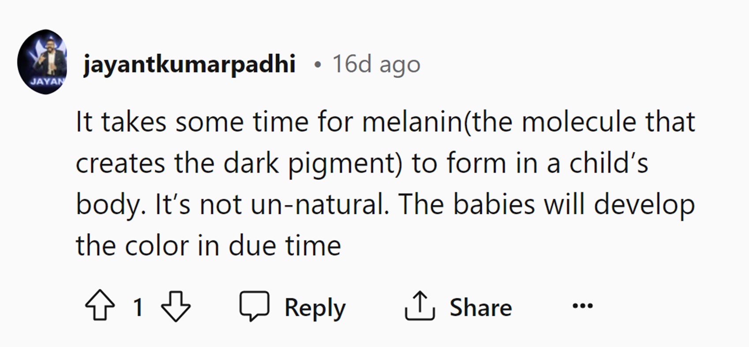The width and height of the screenshot is (749, 347).
Task: Click the "16d ago" timestamp
Action: [376, 64]
